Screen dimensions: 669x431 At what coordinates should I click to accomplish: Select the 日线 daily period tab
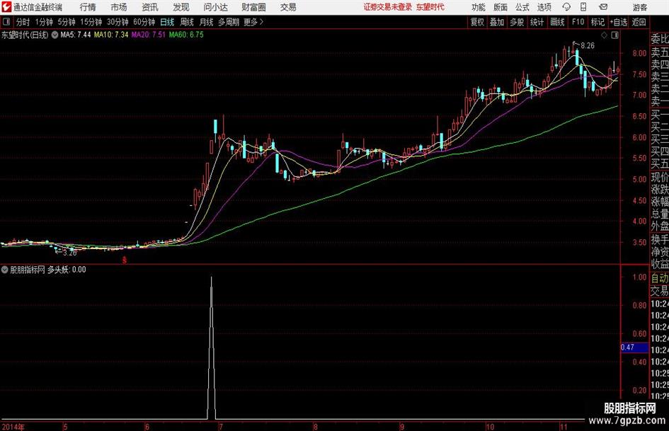[x=167, y=22]
